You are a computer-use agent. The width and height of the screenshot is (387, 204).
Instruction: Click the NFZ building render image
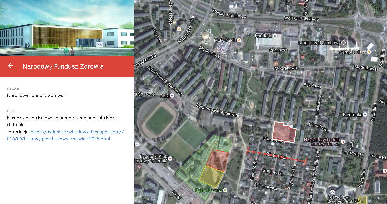pyautogui.click(x=67, y=28)
